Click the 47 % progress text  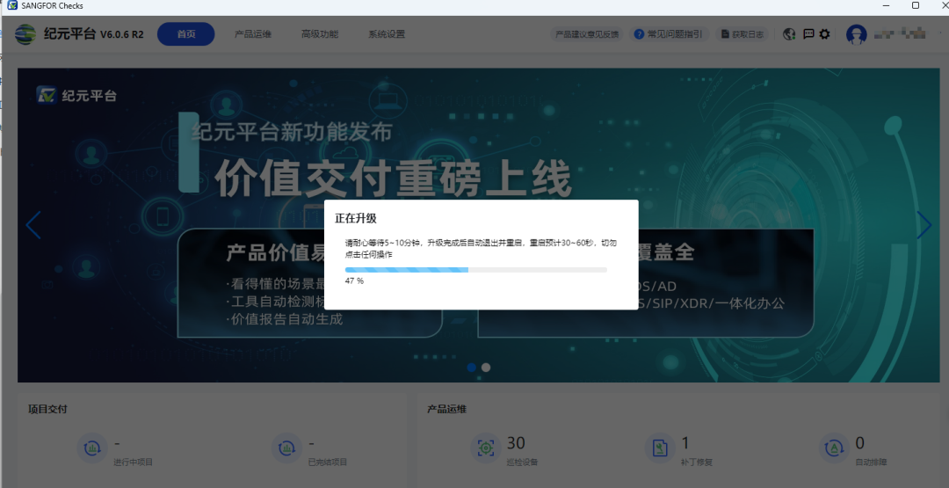pyautogui.click(x=354, y=281)
